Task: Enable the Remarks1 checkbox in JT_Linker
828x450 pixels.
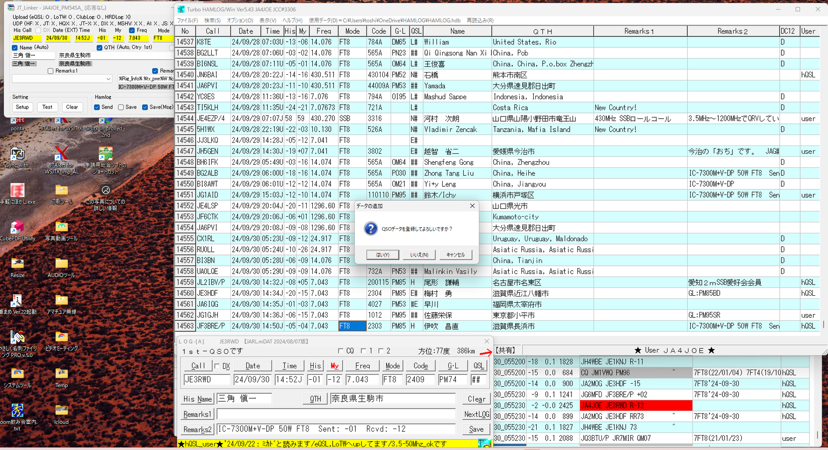Action: coord(51,71)
